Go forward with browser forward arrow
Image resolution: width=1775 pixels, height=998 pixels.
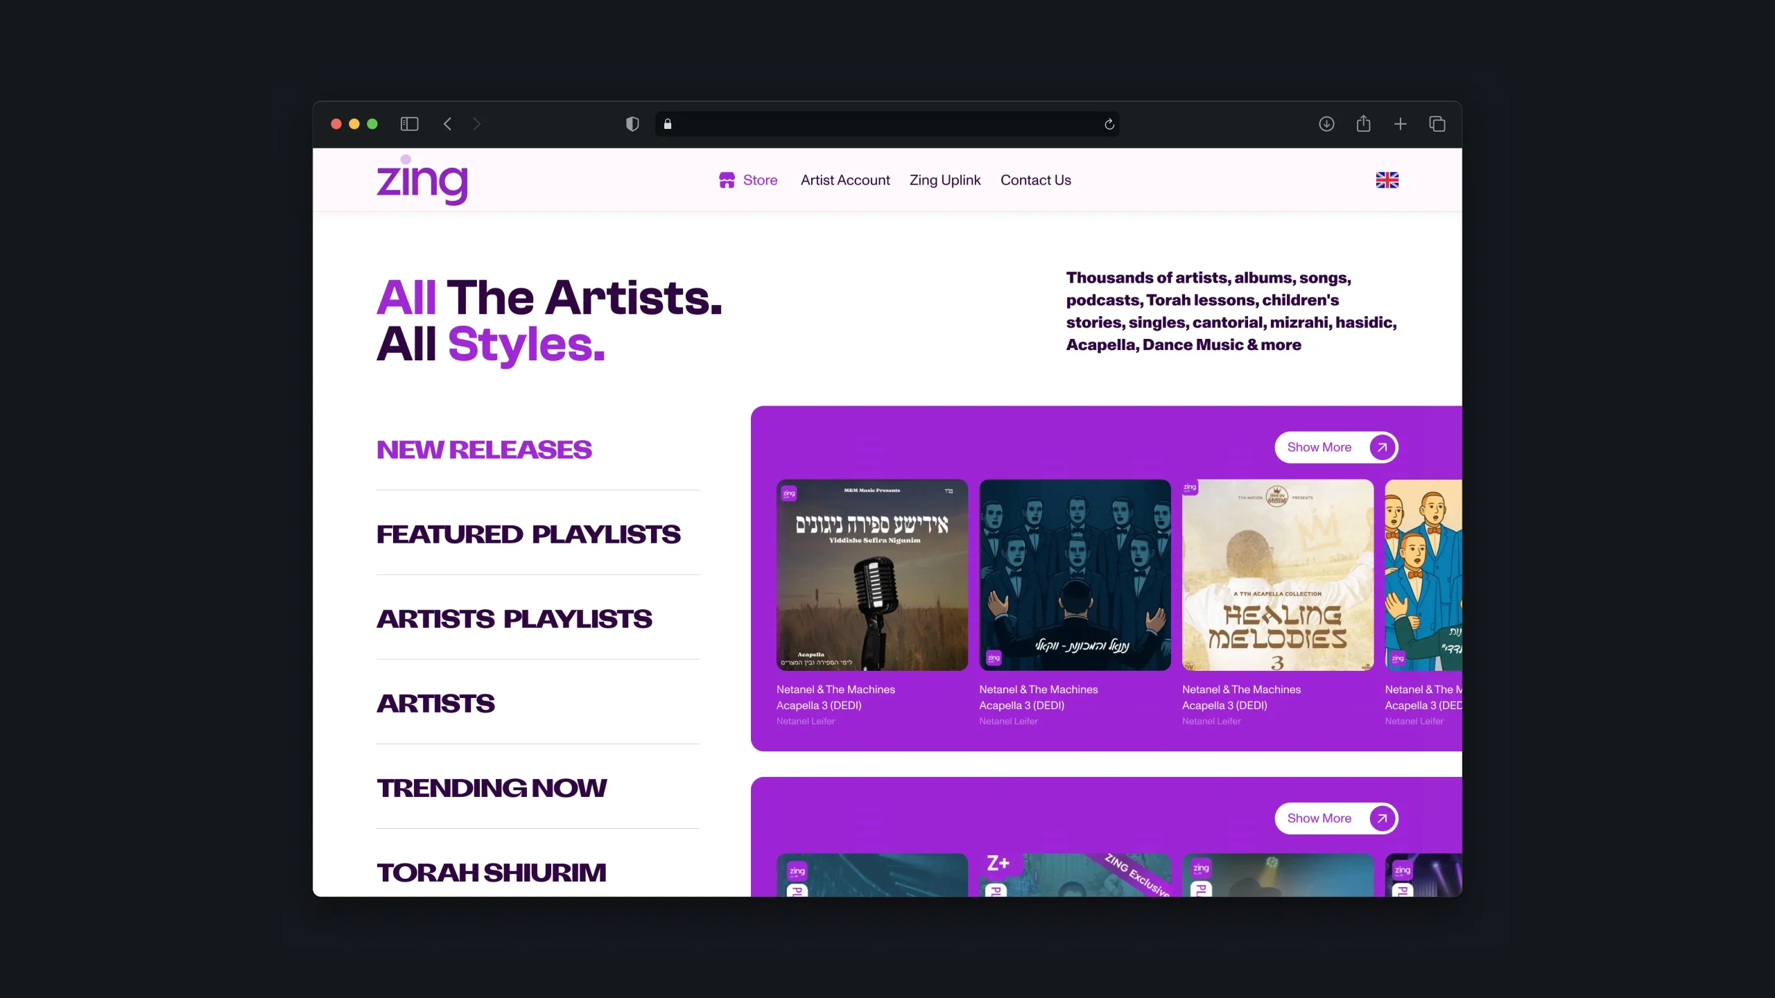[476, 124]
